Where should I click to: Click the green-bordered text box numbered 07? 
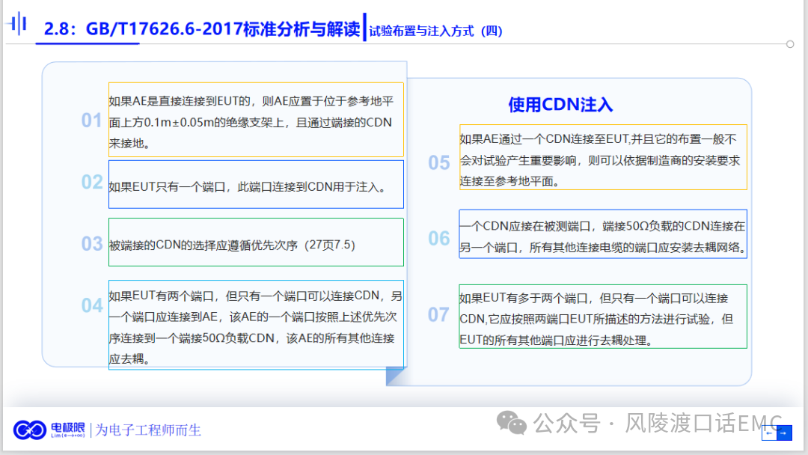click(x=602, y=316)
